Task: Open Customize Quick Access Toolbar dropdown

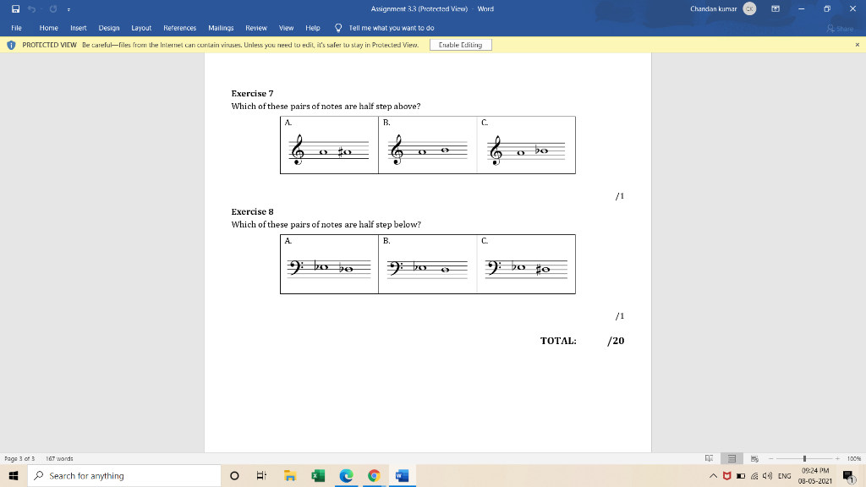Action: pos(69,9)
